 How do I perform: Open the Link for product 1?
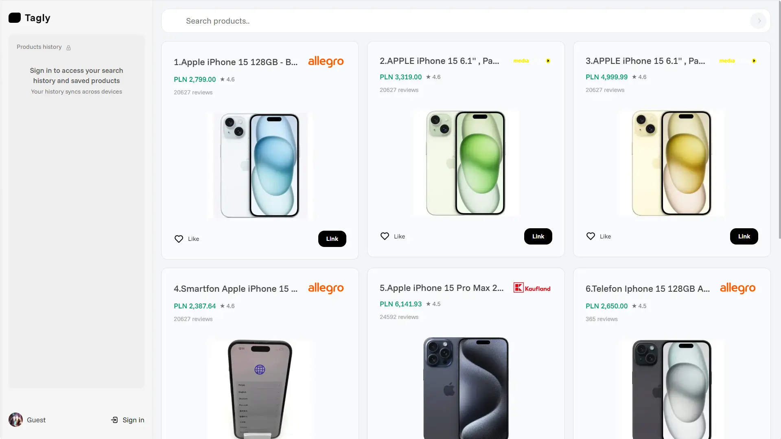[332, 239]
